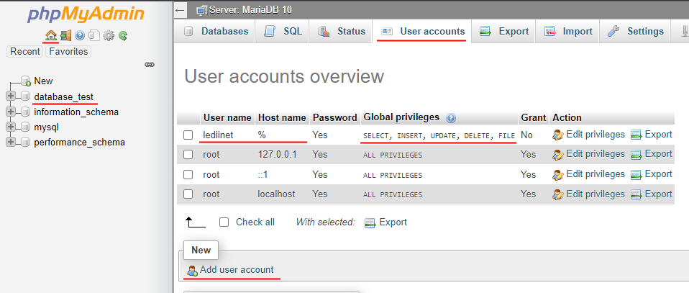Expand the information_schema tree node
Screen dimensions: 689x293
click(11, 112)
